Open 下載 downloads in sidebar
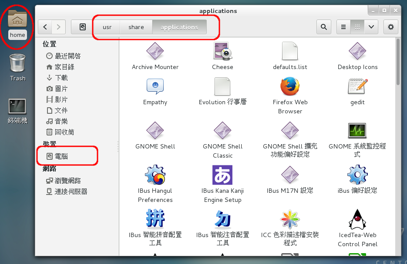 [57, 78]
